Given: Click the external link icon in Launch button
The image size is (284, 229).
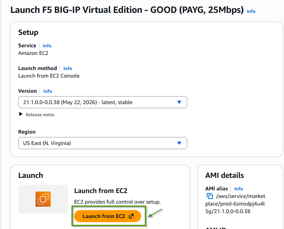Looking at the screenshot, I should tap(131, 216).
